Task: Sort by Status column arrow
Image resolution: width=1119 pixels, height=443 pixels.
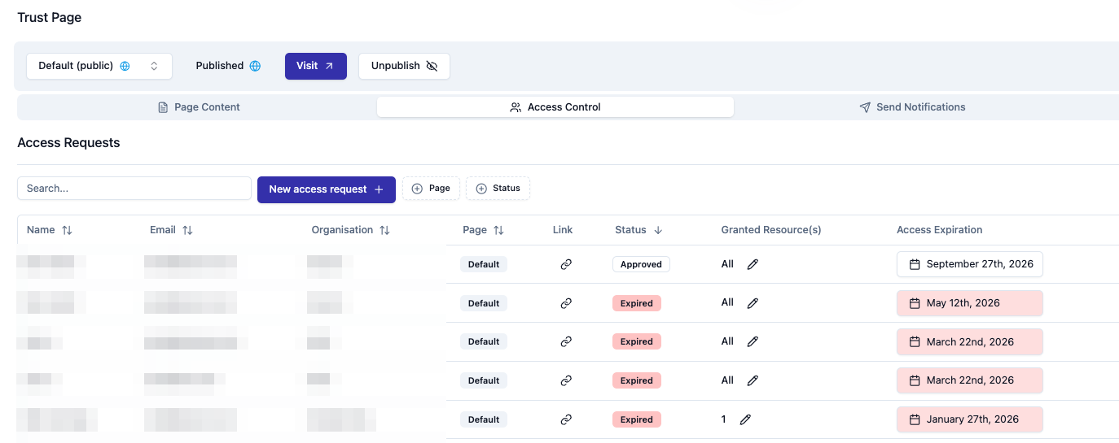Action: (x=658, y=230)
